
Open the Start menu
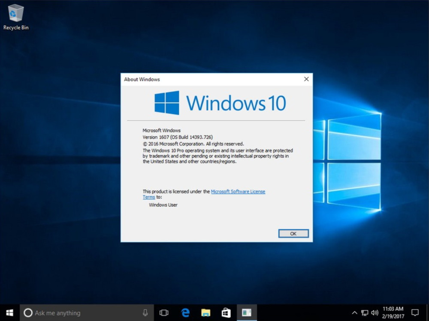(x=10, y=313)
